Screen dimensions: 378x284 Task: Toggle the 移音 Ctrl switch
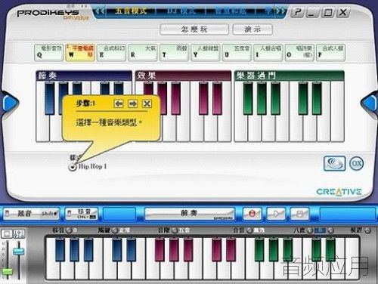(81, 214)
